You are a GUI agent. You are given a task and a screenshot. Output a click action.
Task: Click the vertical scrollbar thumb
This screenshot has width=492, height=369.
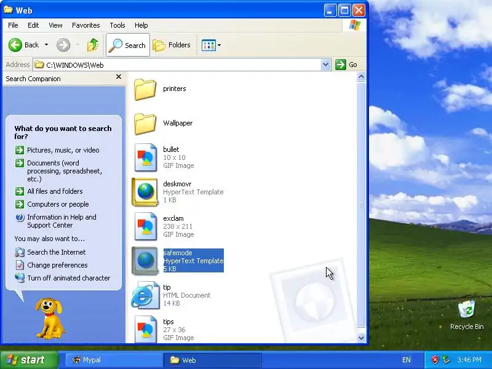point(361,205)
